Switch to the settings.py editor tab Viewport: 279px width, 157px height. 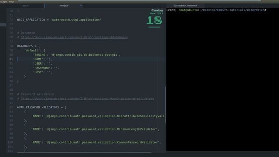point(64,6)
